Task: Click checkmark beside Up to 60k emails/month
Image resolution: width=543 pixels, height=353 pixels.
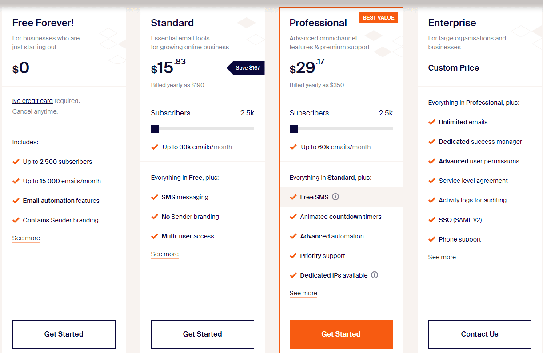Action: pyautogui.click(x=293, y=147)
